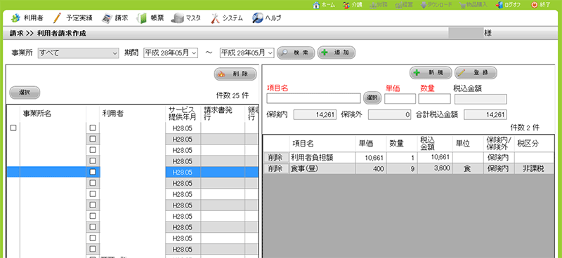Image resolution: width=562 pixels, height=258 pixels.
Task: Open the 請求 menu
Action: click(115, 18)
